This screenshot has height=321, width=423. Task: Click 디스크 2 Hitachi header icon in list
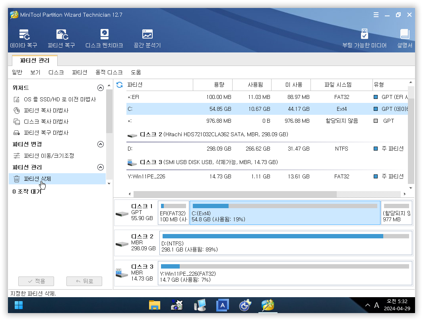132,135
